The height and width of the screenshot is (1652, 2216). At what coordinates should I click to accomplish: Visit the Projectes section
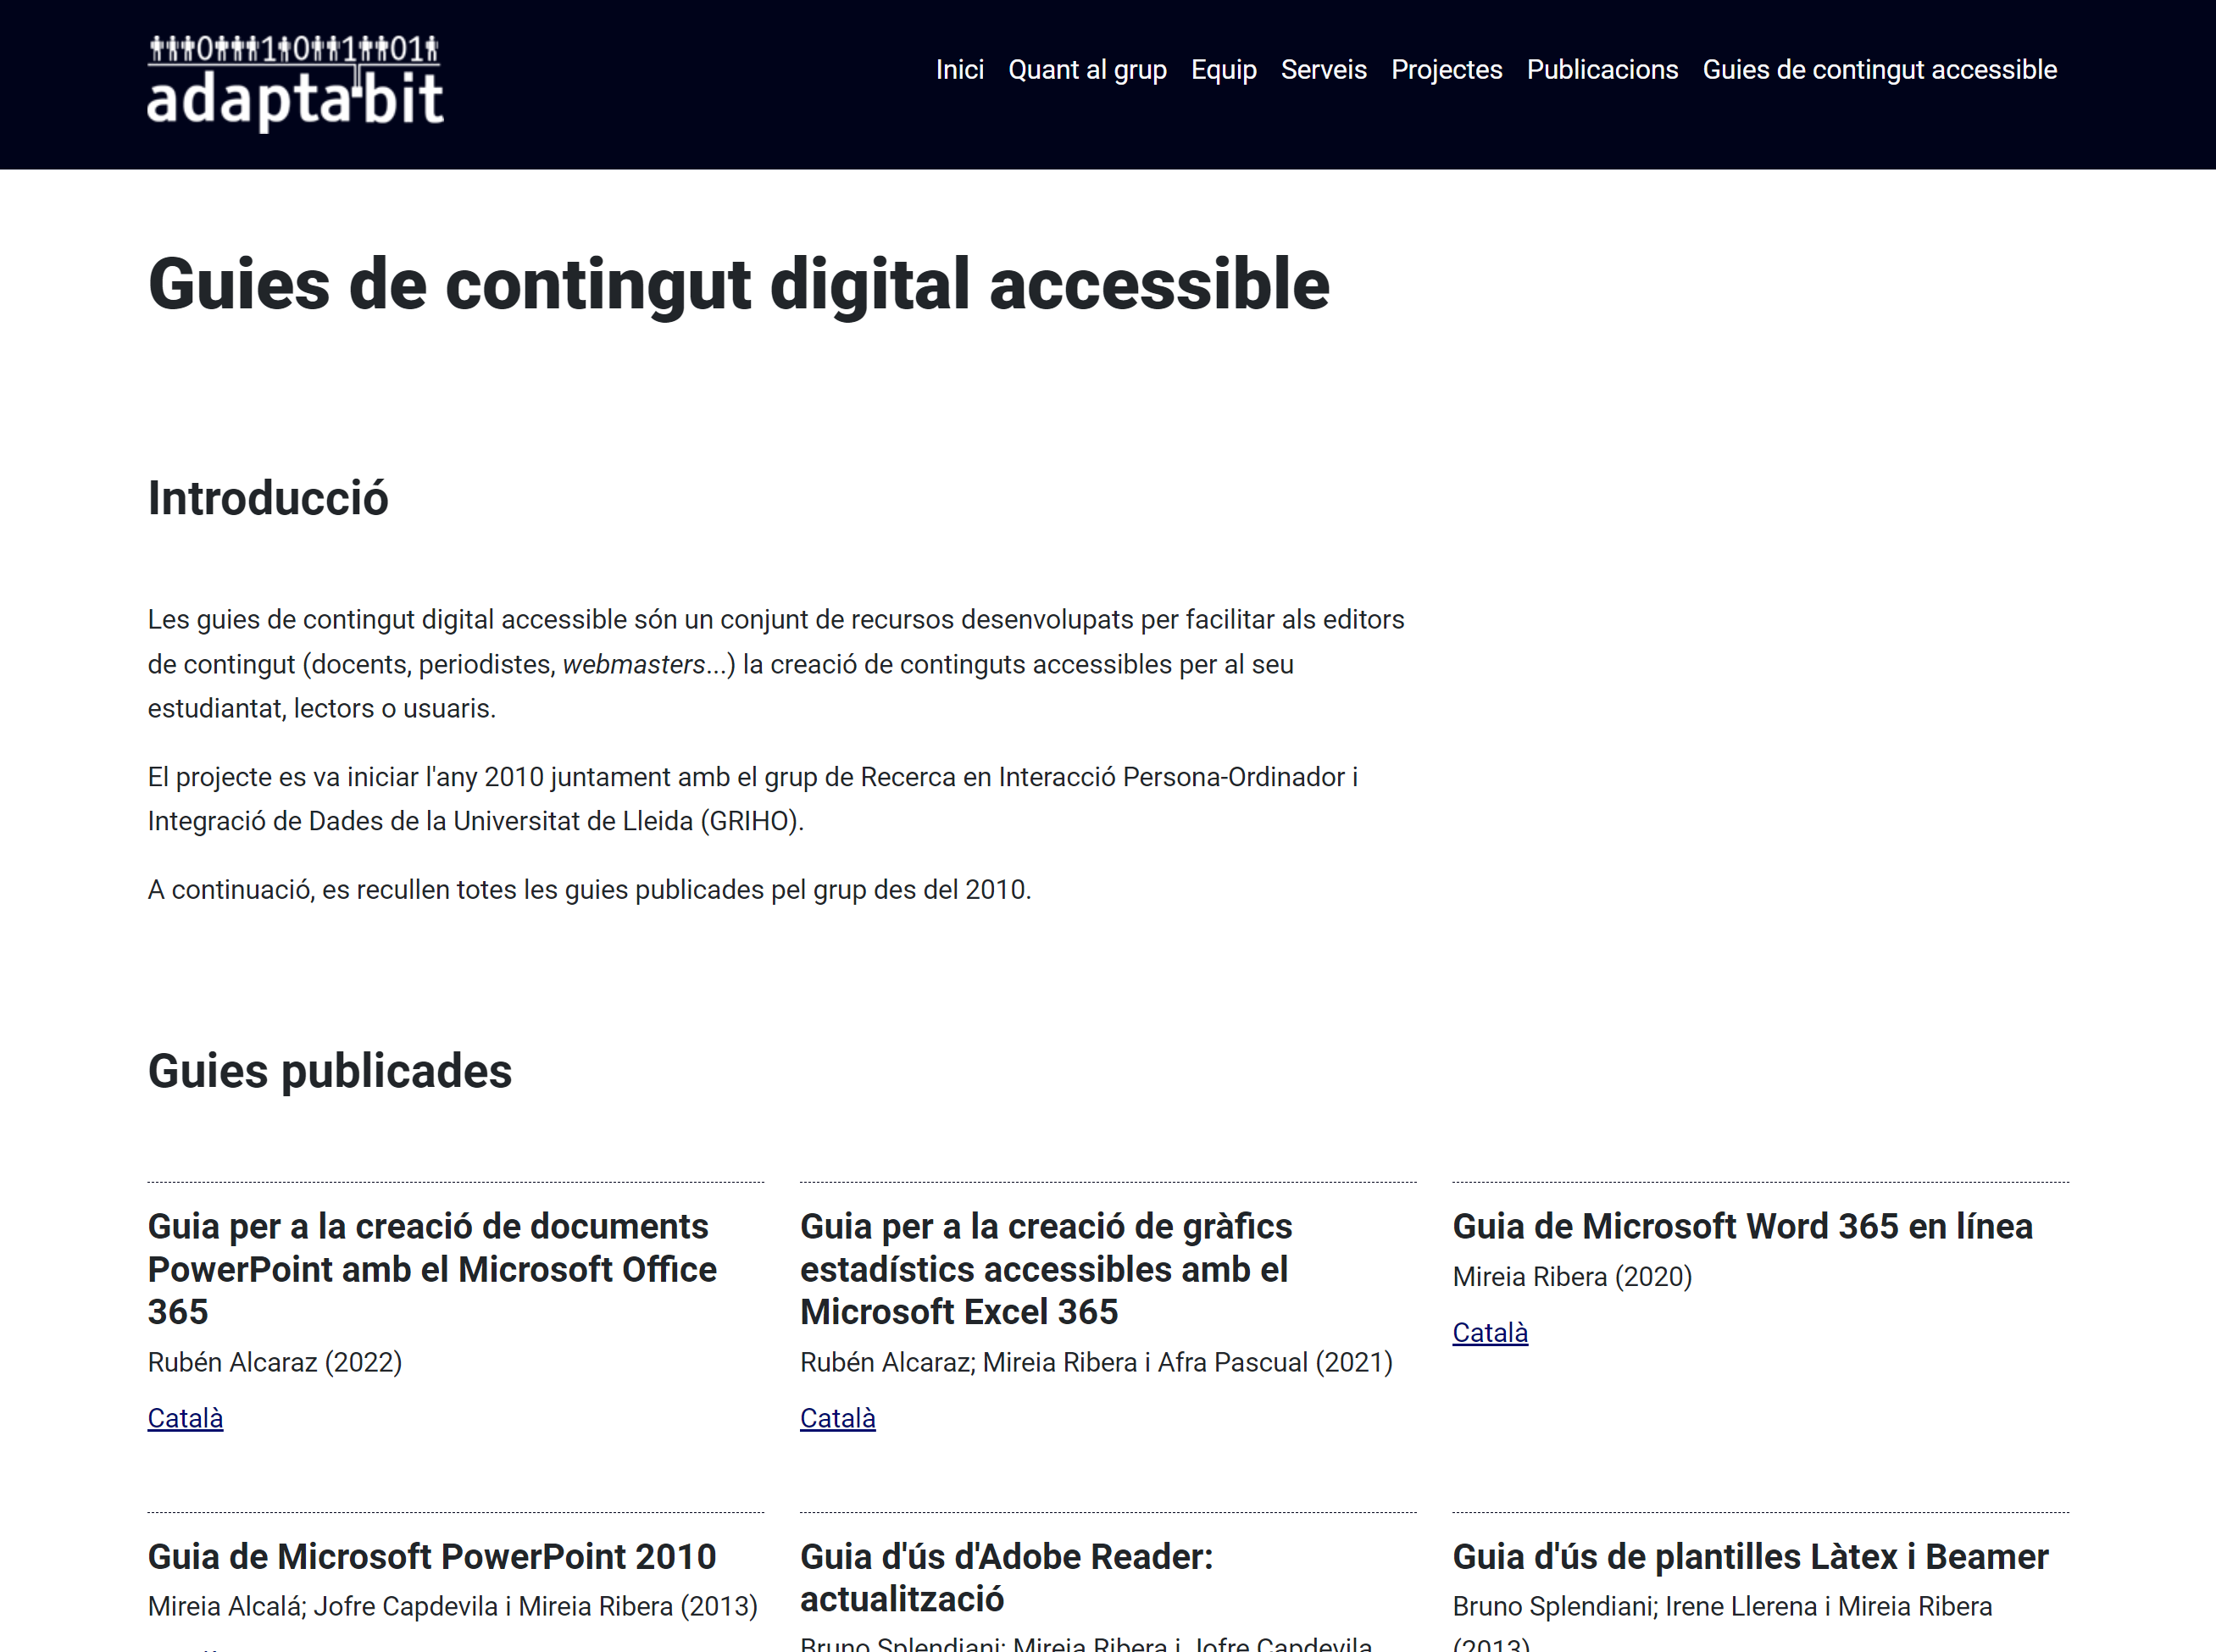tap(1446, 70)
